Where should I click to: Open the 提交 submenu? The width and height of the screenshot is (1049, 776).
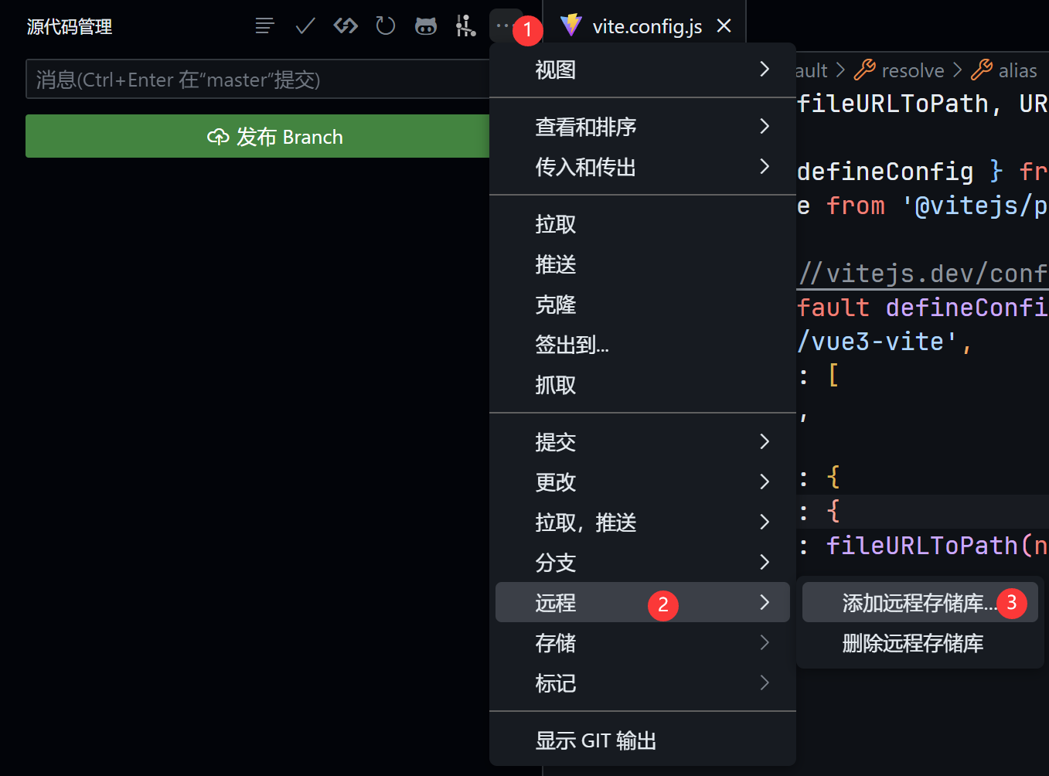pyautogui.click(x=642, y=442)
